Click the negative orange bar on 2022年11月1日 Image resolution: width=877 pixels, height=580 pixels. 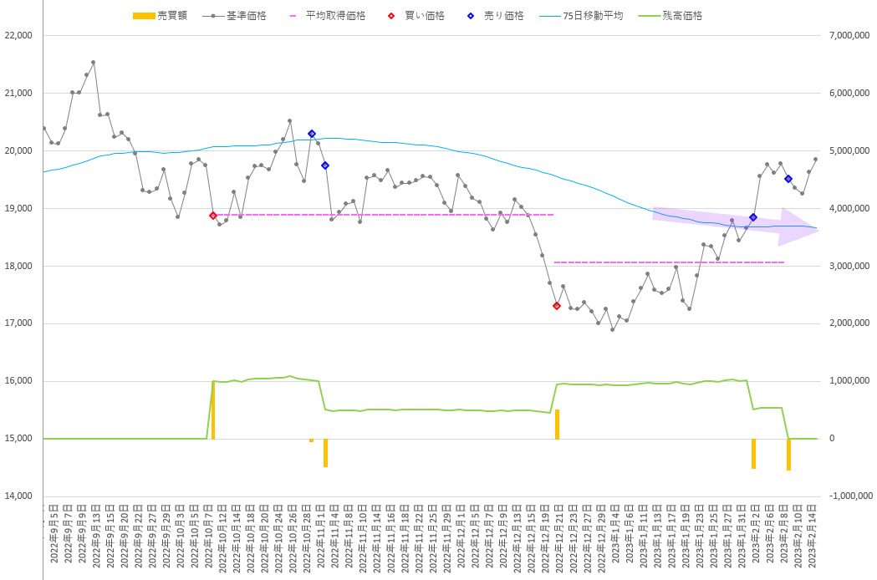click(x=325, y=453)
